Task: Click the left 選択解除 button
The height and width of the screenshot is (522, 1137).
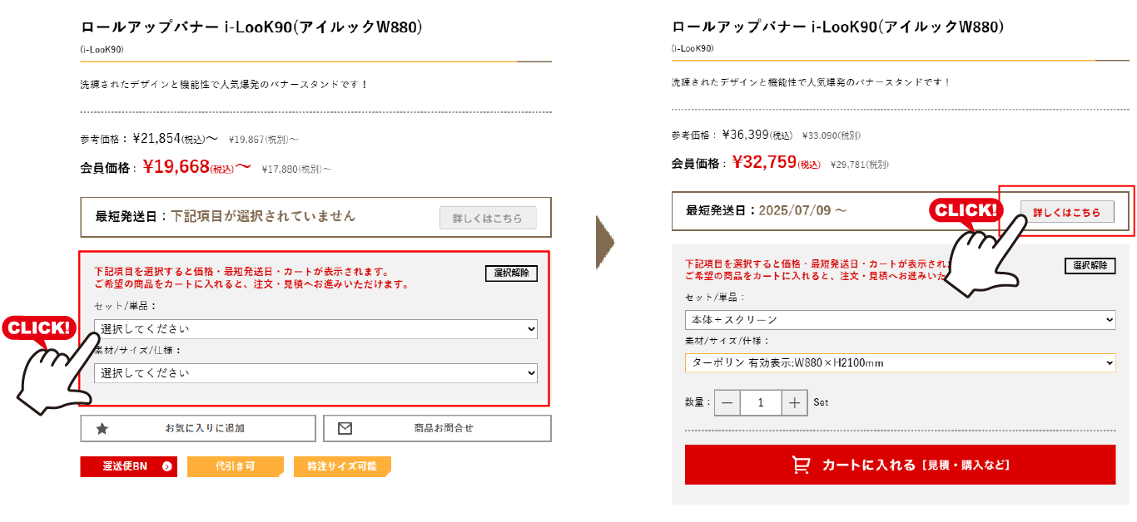Action: [511, 273]
